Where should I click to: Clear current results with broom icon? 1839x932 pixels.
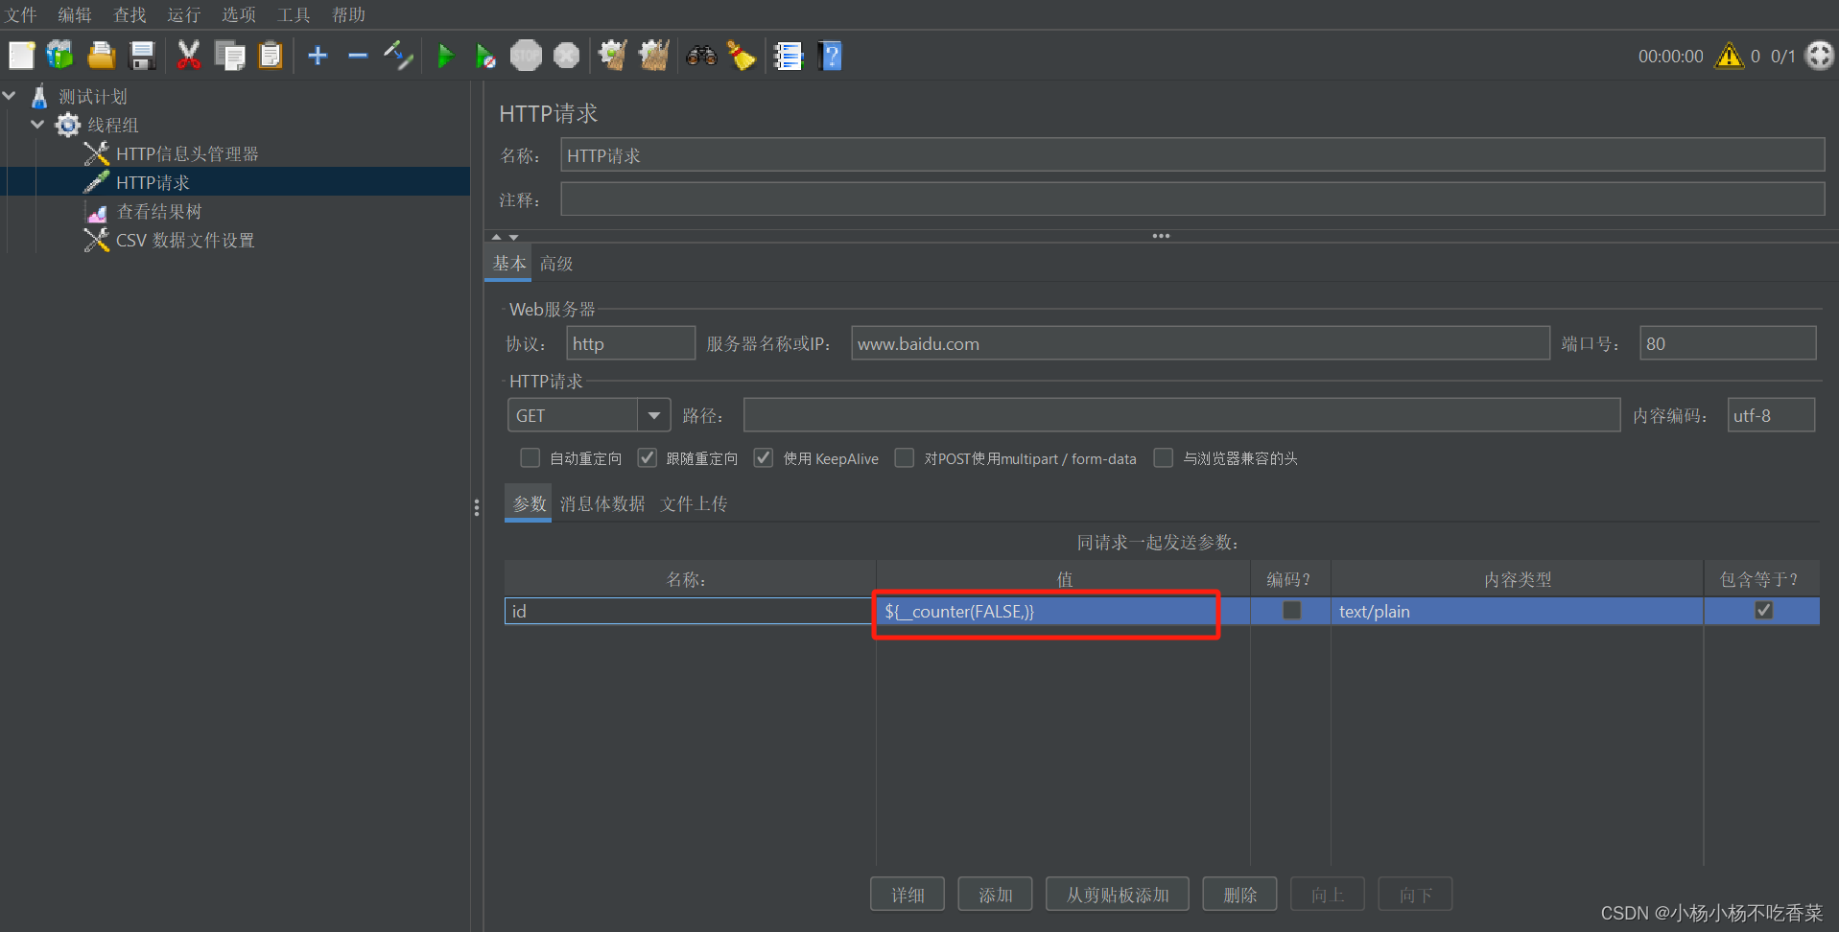click(613, 56)
